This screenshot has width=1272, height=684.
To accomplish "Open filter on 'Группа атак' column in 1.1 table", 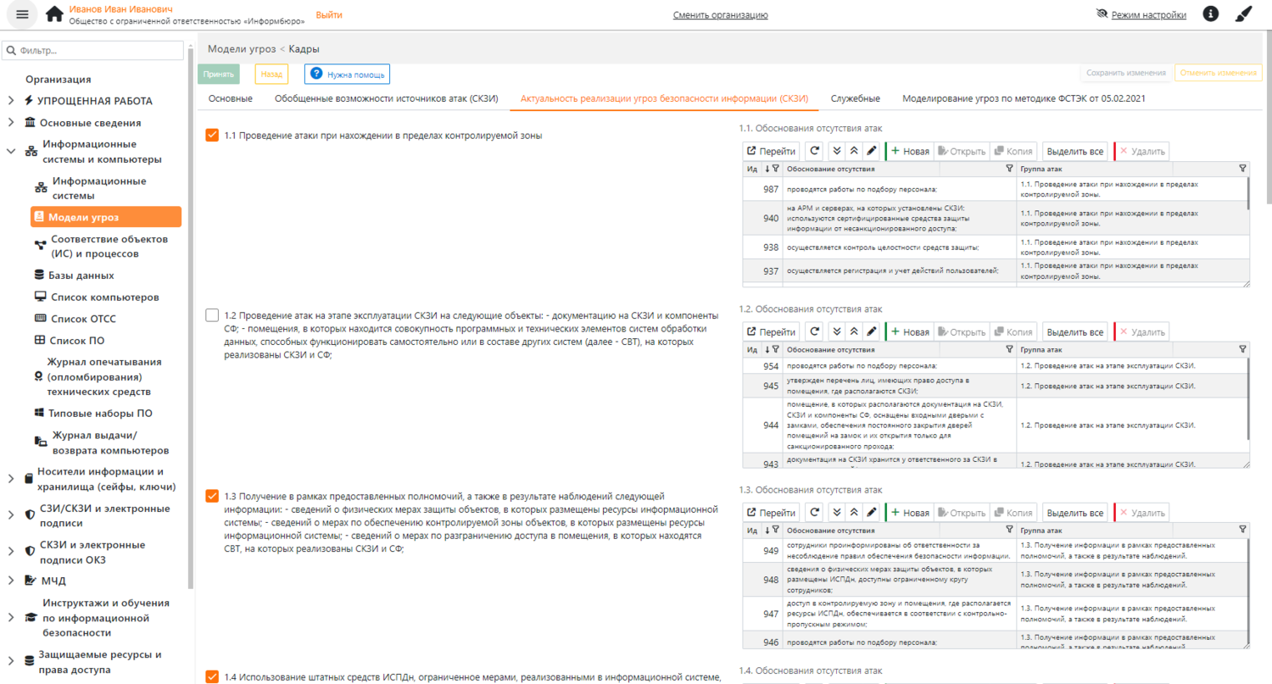I will click(x=1242, y=169).
